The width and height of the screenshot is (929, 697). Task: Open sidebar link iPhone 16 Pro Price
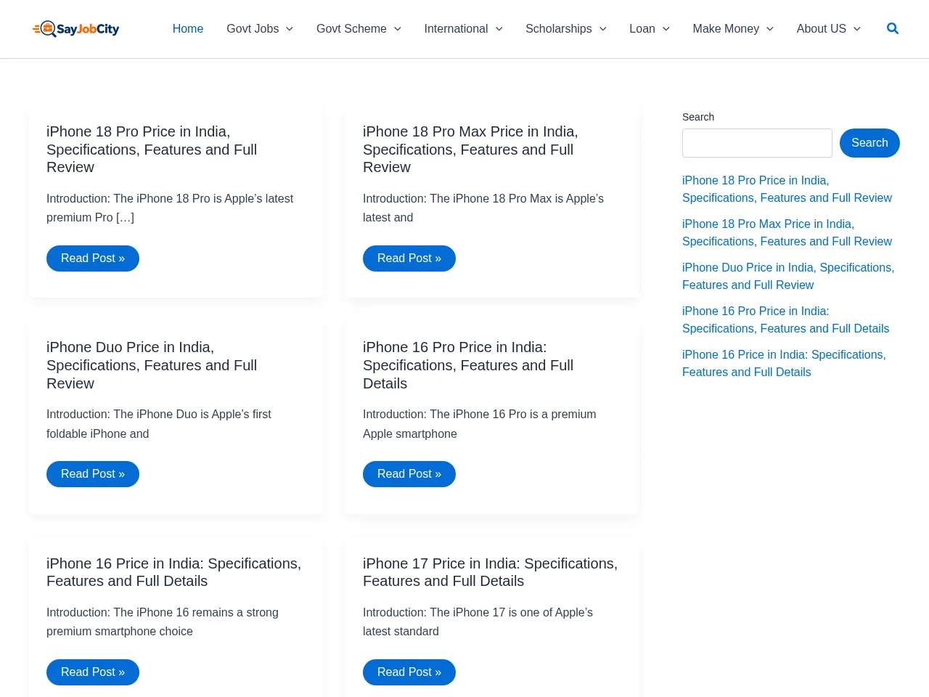point(785,319)
